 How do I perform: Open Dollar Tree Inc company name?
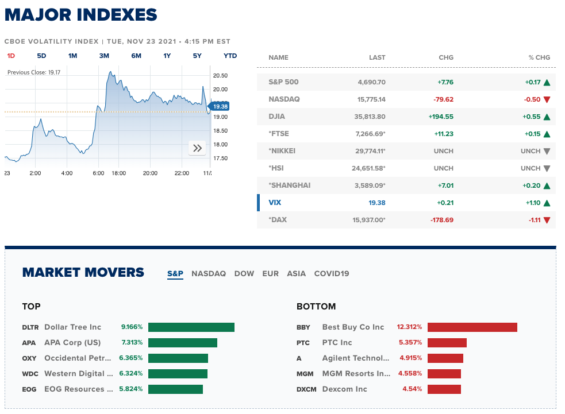coord(73,327)
